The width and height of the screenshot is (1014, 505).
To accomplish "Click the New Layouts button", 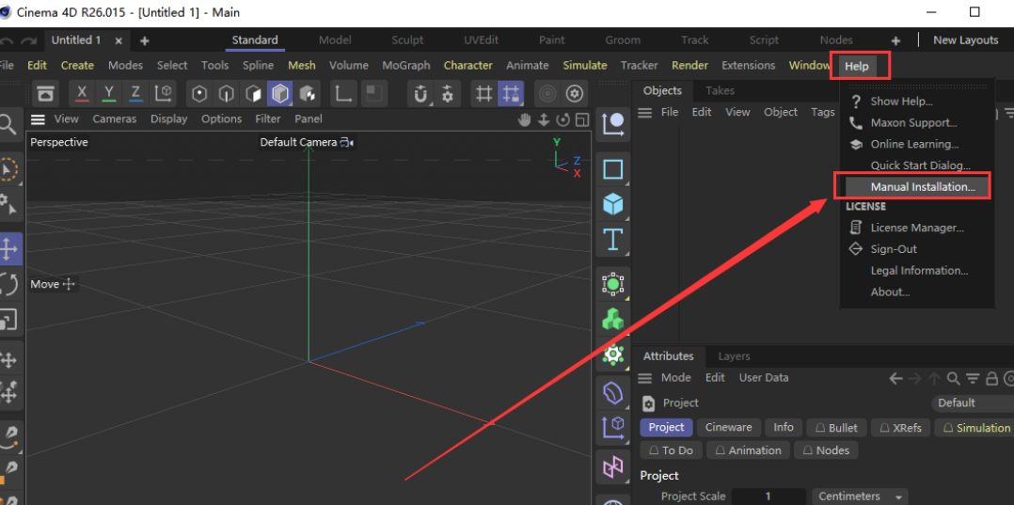I will (965, 40).
